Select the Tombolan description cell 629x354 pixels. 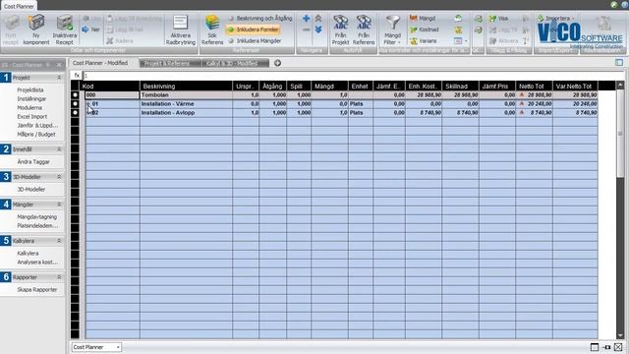click(186, 95)
